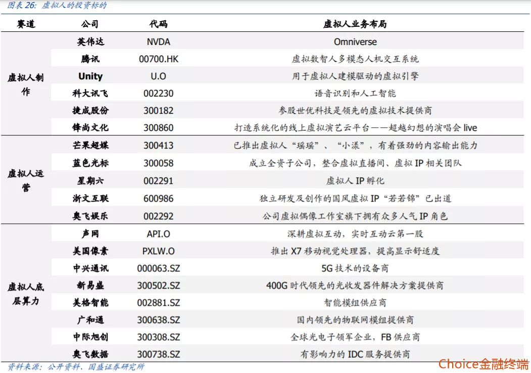Select the code '002291'

159,181
